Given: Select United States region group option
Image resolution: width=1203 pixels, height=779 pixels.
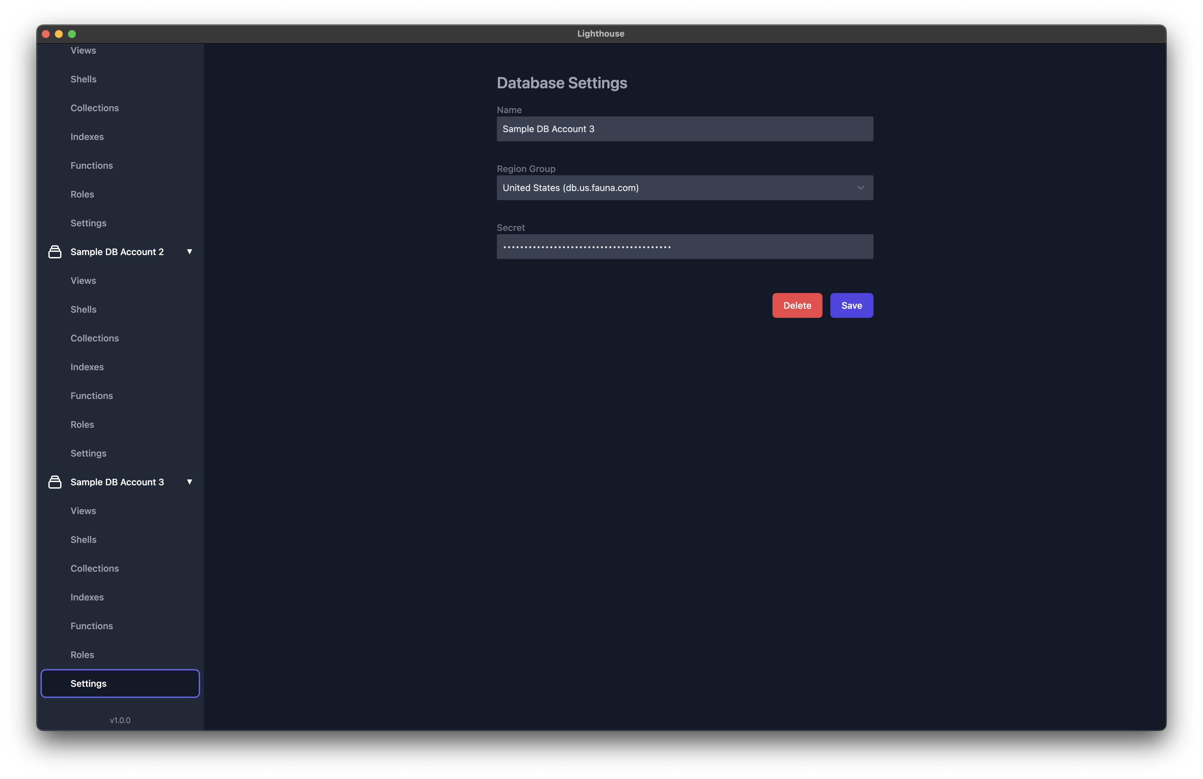Looking at the screenshot, I should pyautogui.click(x=684, y=187).
